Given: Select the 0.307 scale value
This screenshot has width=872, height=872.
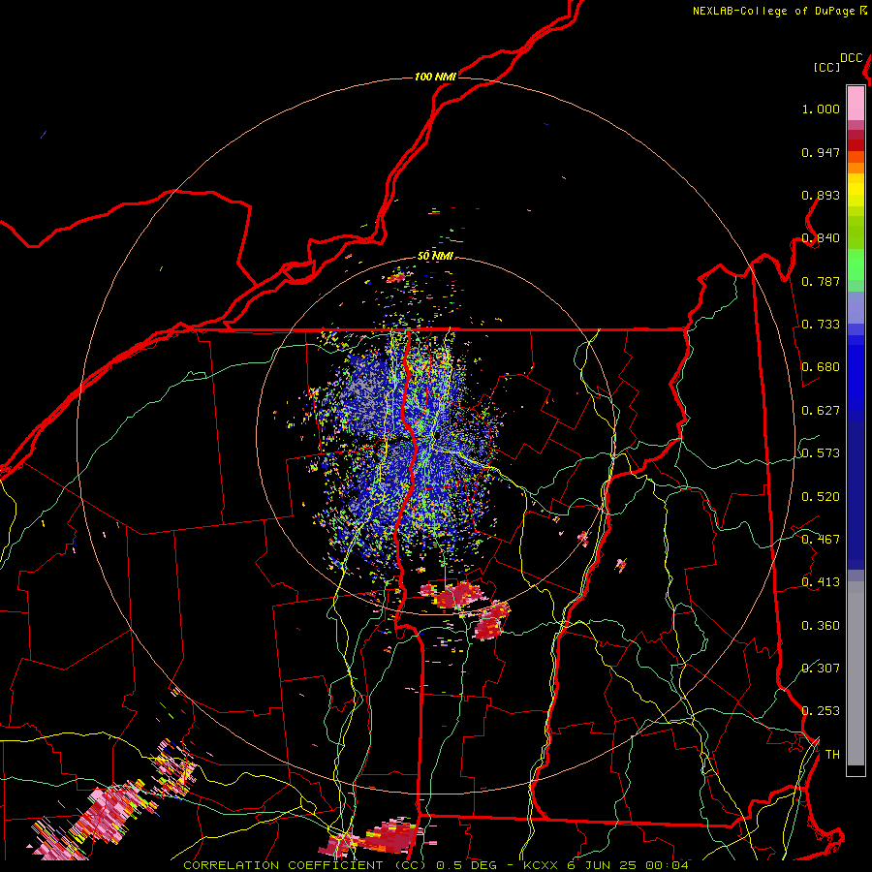Looking at the screenshot, I should tap(821, 669).
